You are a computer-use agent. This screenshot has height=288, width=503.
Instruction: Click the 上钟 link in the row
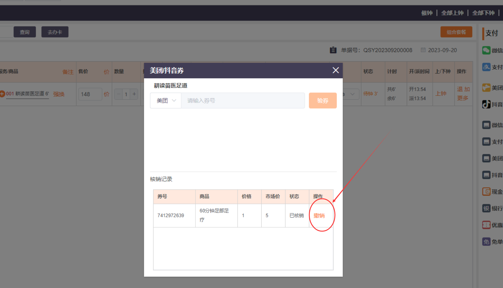[441, 93]
